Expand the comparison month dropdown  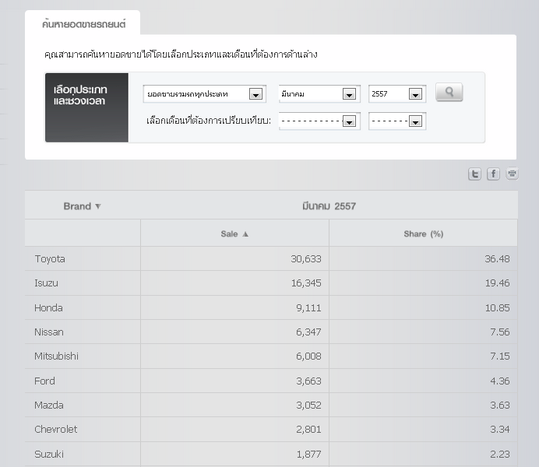[x=348, y=121]
